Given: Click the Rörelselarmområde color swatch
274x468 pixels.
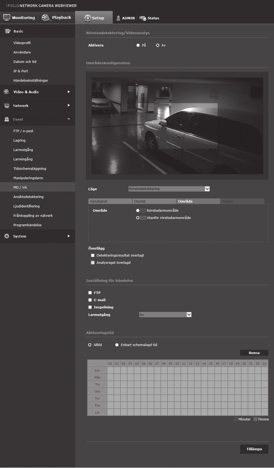Looking at the screenshot, I should pyautogui.click(x=143, y=211).
